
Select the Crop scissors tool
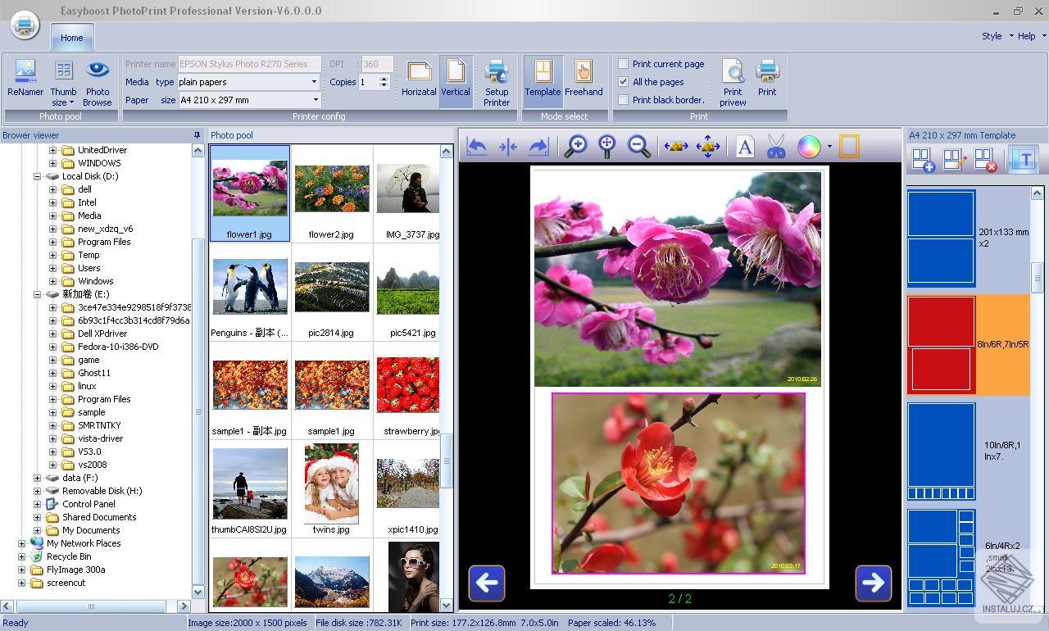(x=776, y=145)
